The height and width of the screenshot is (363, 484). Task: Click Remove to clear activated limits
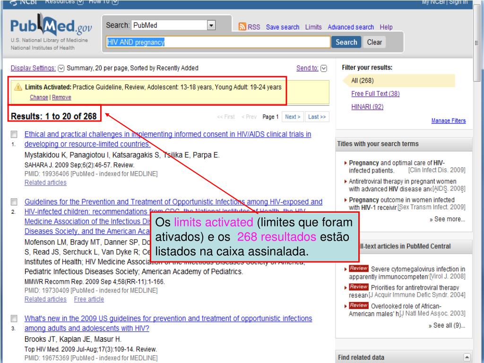[61, 97]
